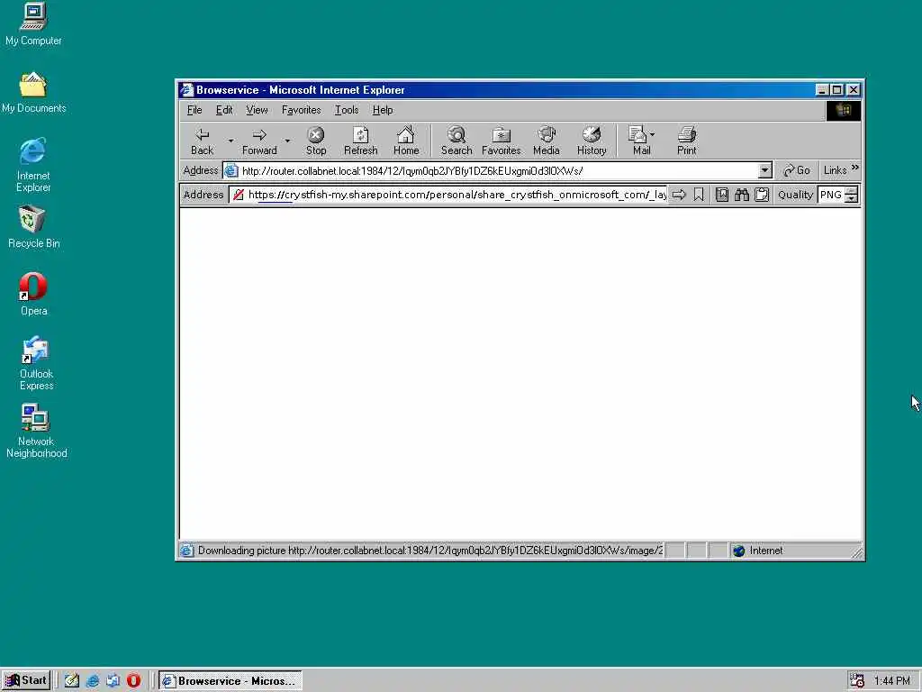Open the Tools menu

pyautogui.click(x=347, y=110)
